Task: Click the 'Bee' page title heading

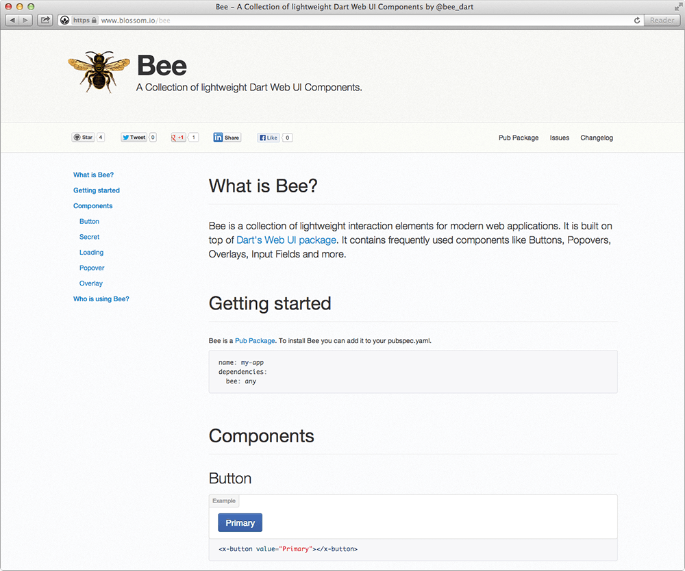Action: pyautogui.click(x=162, y=66)
